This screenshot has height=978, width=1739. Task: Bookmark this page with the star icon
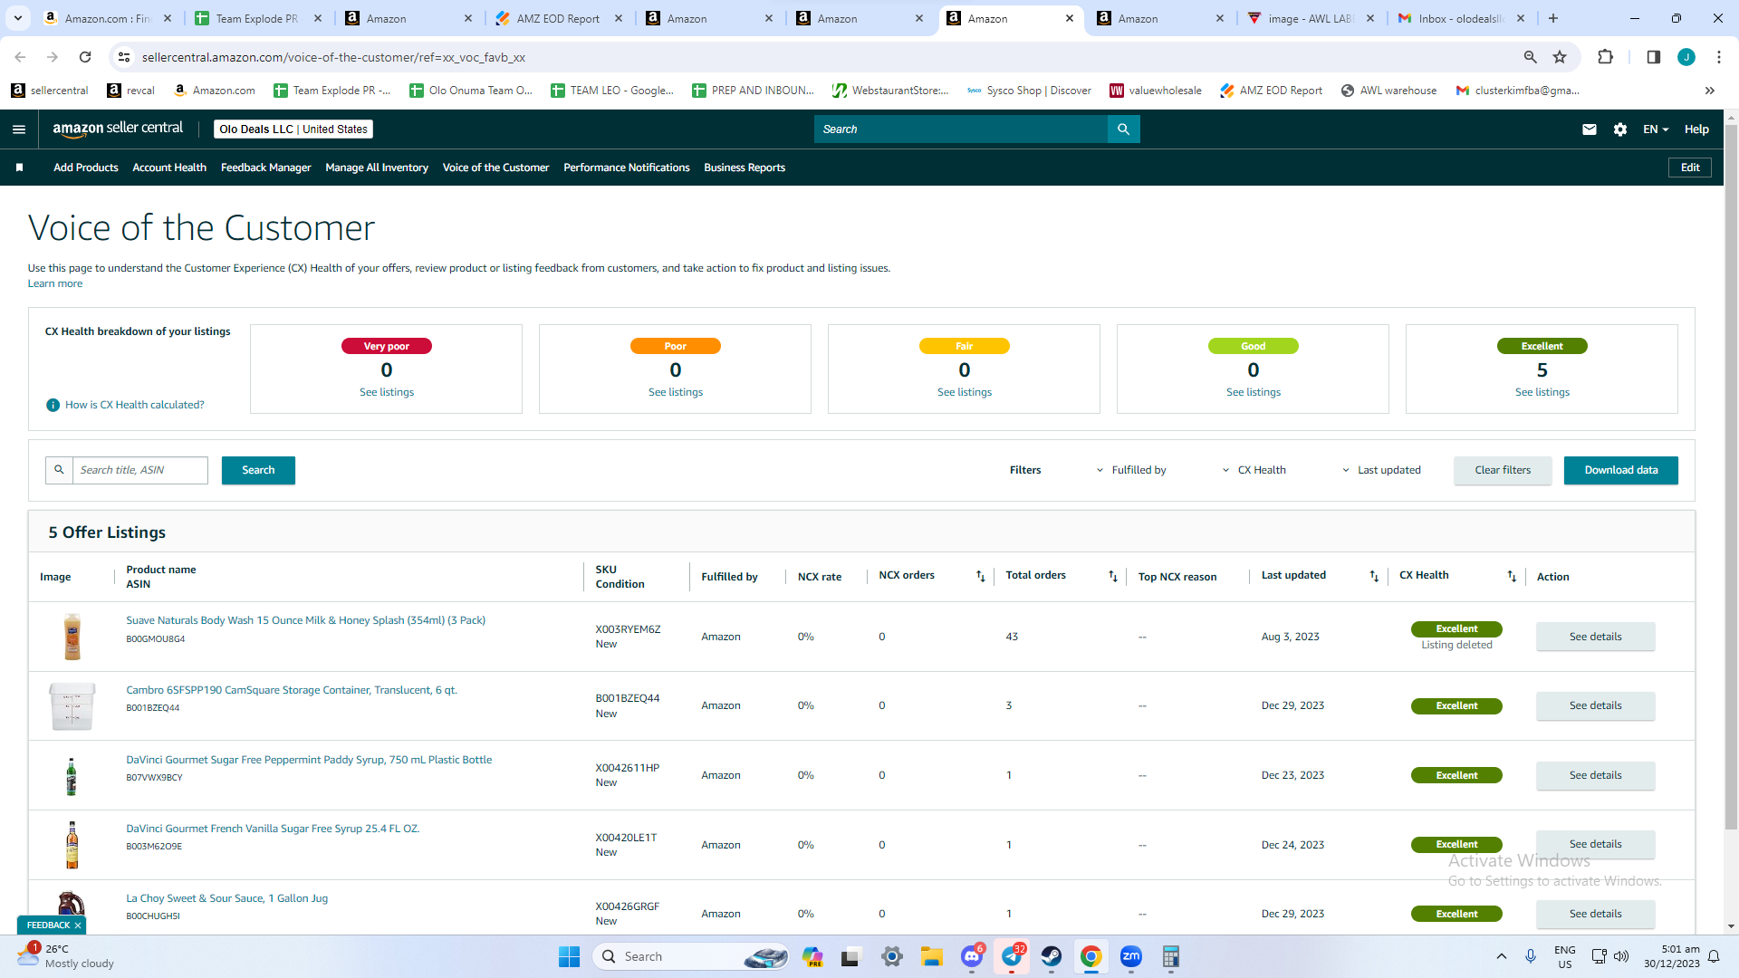[1560, 57]
